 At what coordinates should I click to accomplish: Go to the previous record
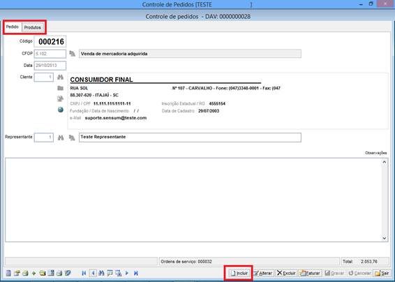93,273
